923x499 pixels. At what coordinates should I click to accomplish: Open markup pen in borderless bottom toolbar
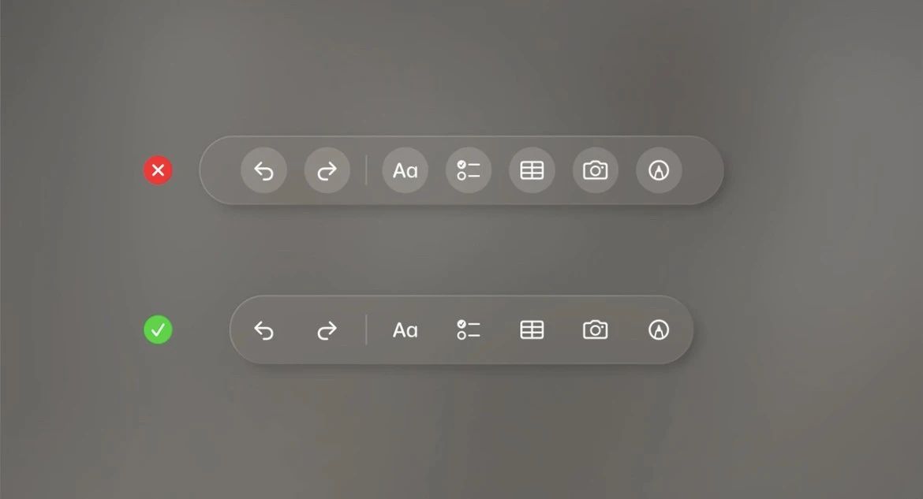pos(659,330)
